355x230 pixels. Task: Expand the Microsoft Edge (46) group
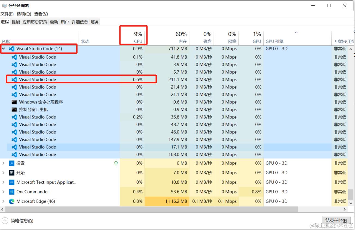[4, 201]
